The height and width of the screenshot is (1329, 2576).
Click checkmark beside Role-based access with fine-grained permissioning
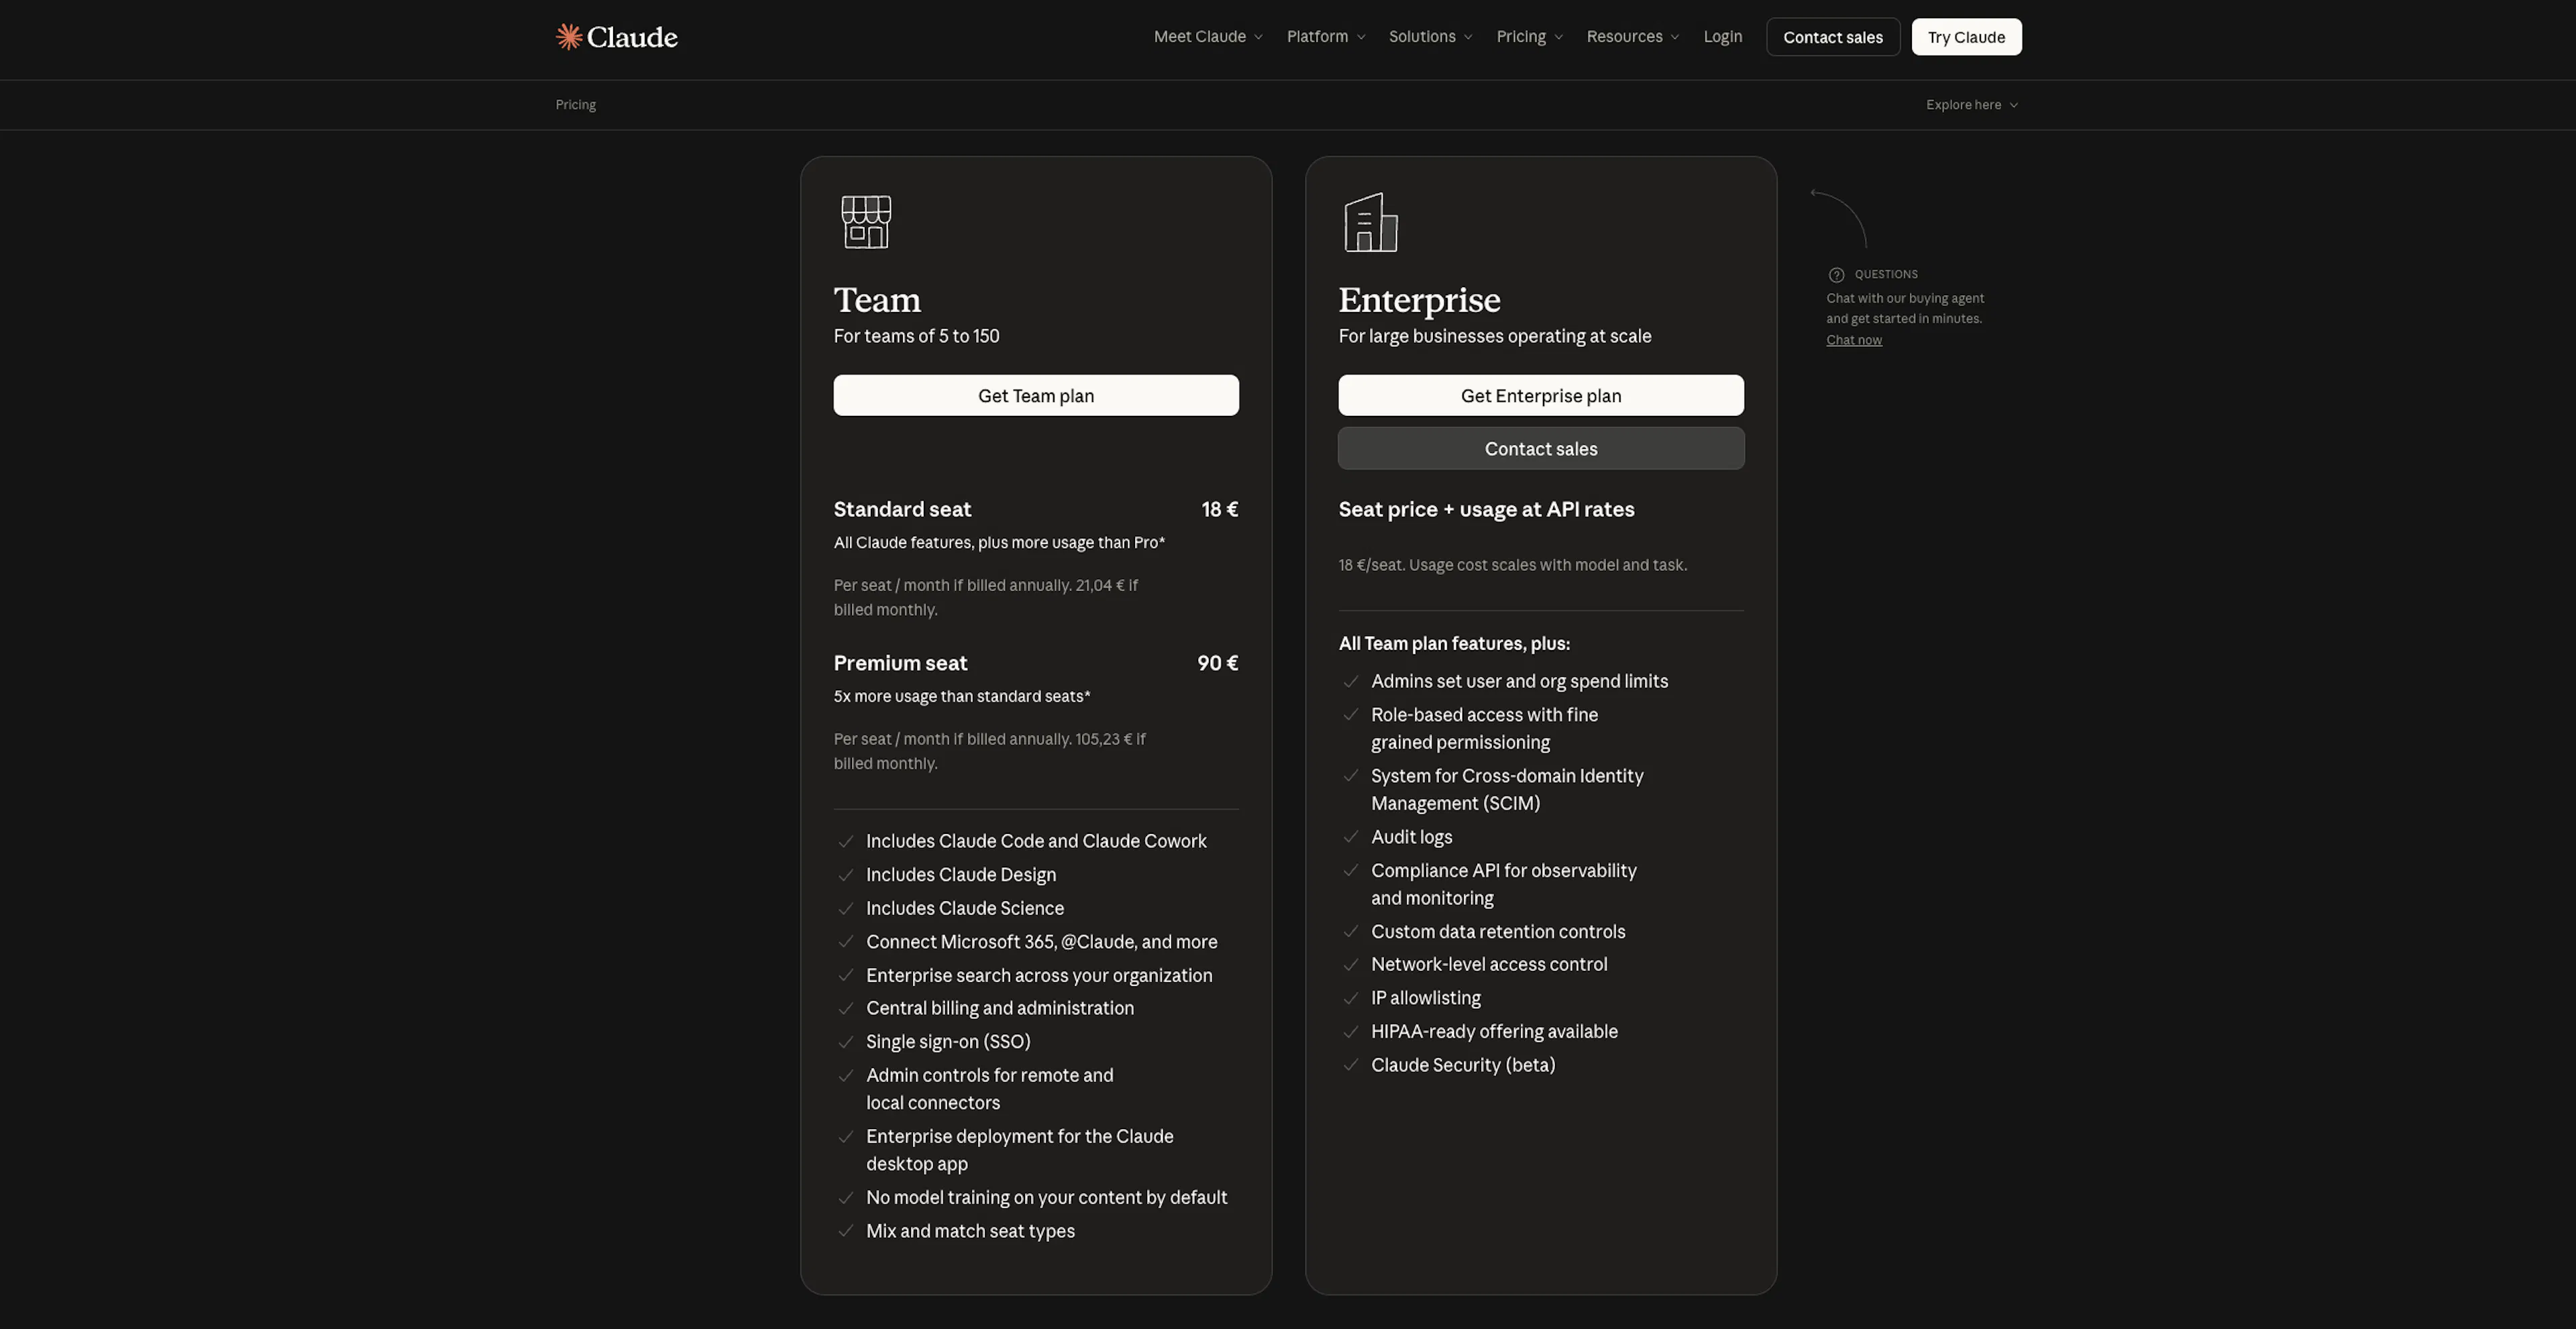[x=1351, y=715]
